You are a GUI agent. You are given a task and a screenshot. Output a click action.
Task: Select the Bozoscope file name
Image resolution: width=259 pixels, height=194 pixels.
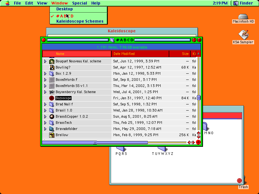point(63,98)
